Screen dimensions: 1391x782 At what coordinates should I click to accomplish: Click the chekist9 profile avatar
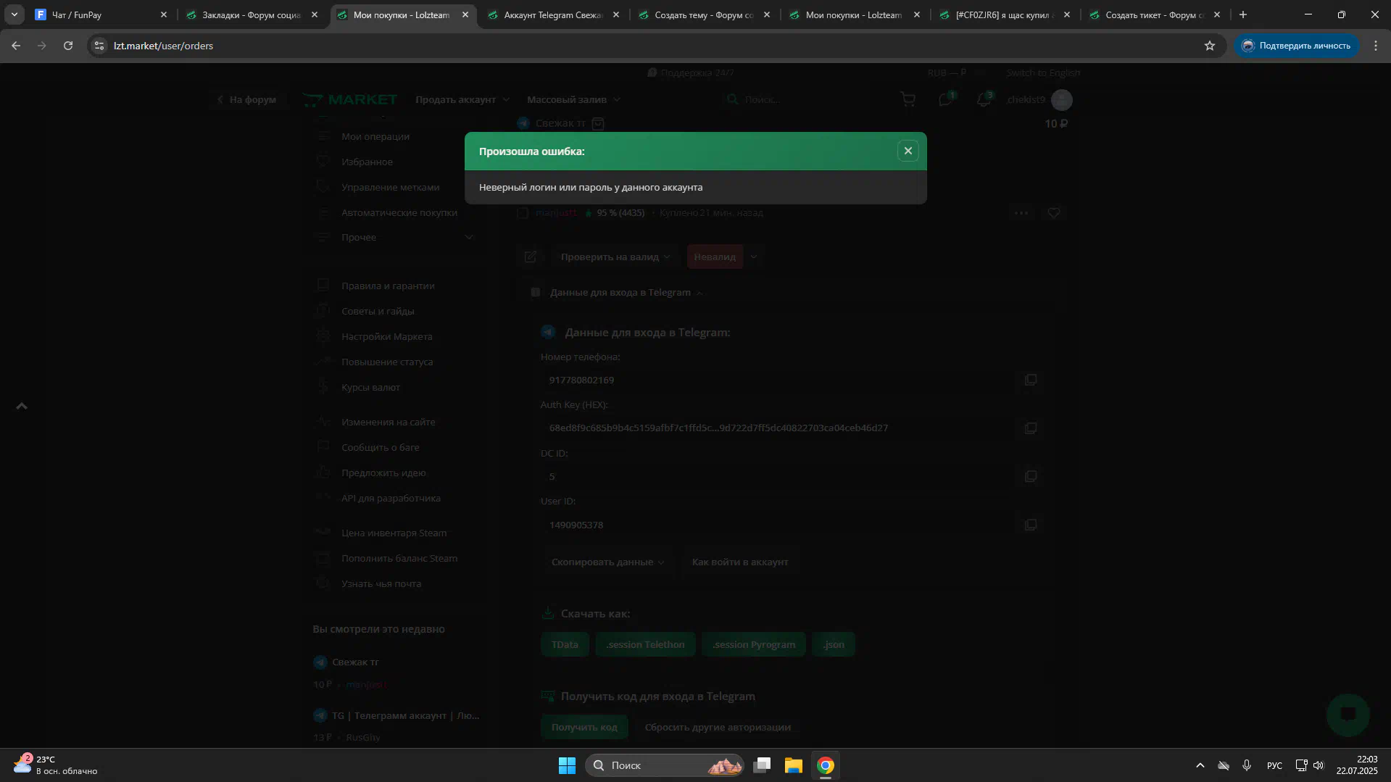coord(1061,100)
